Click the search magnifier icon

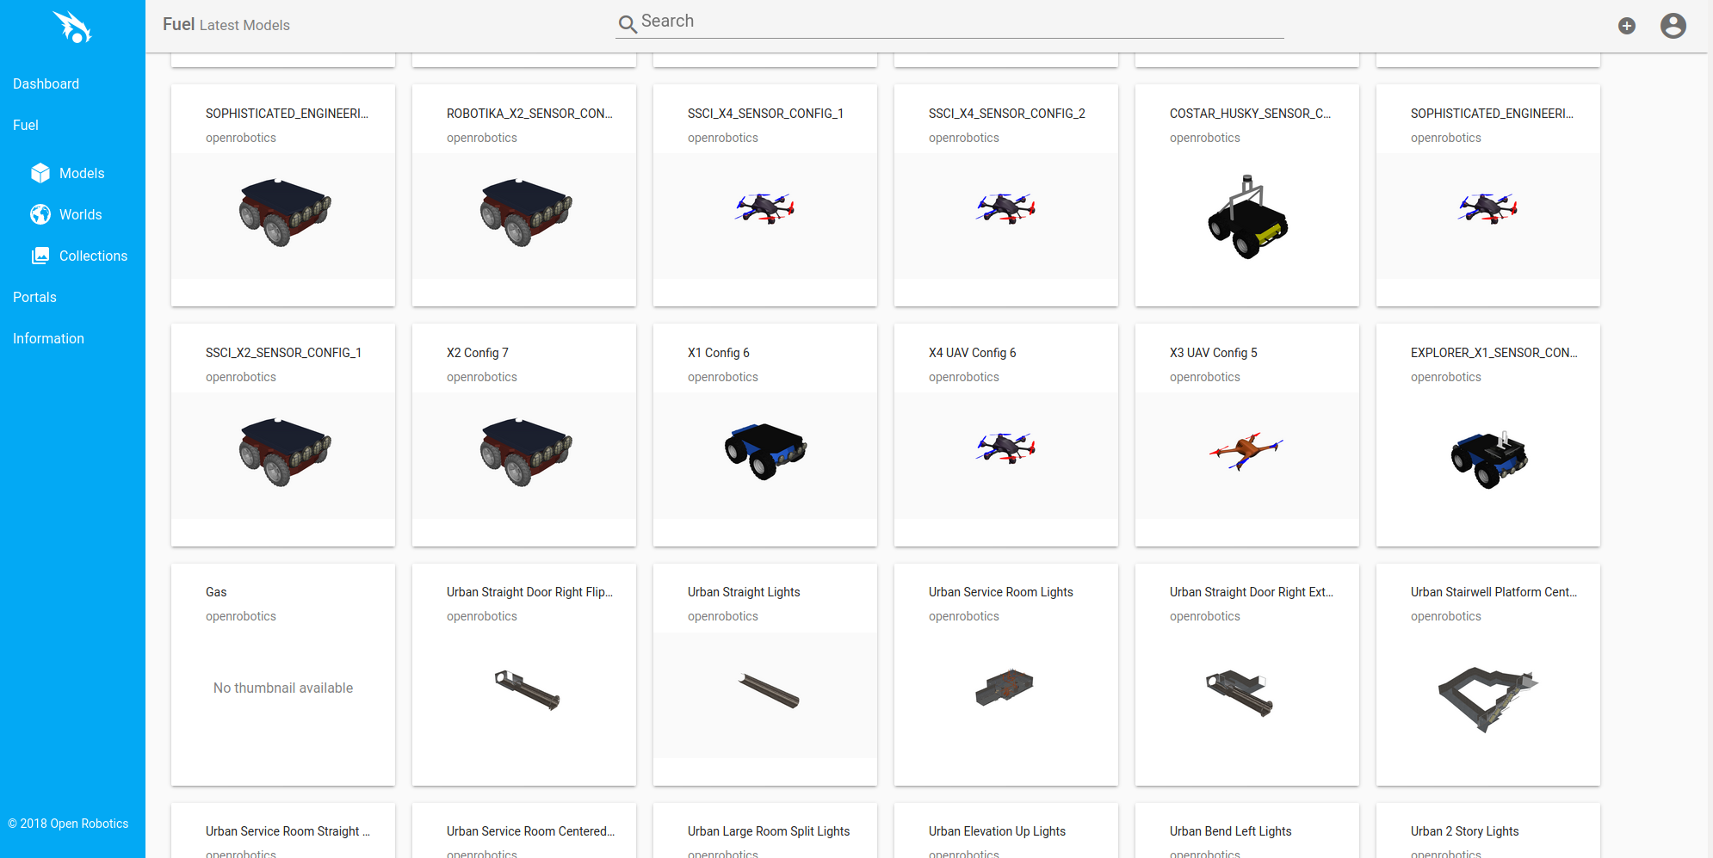coord(628,24)
